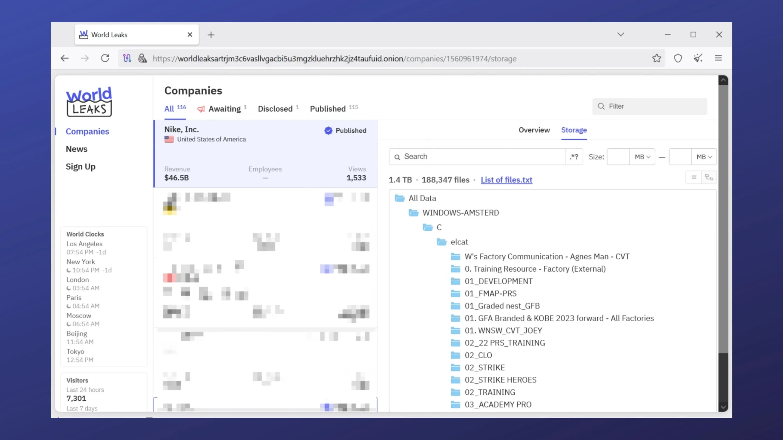Switch storage to list view
The image size is (783, 440).
[694, 177]
